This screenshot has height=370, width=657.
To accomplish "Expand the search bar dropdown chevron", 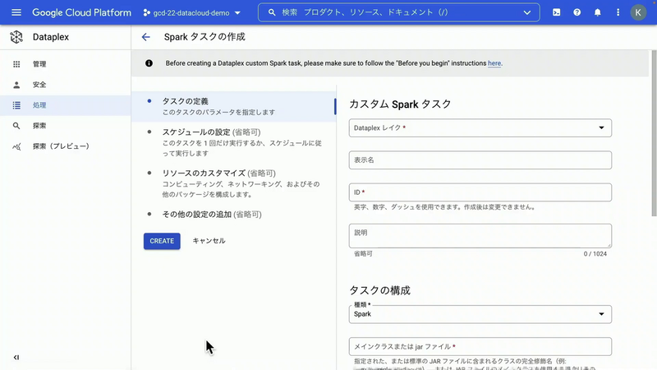I will pyautogui.click(x=527, y=12).
